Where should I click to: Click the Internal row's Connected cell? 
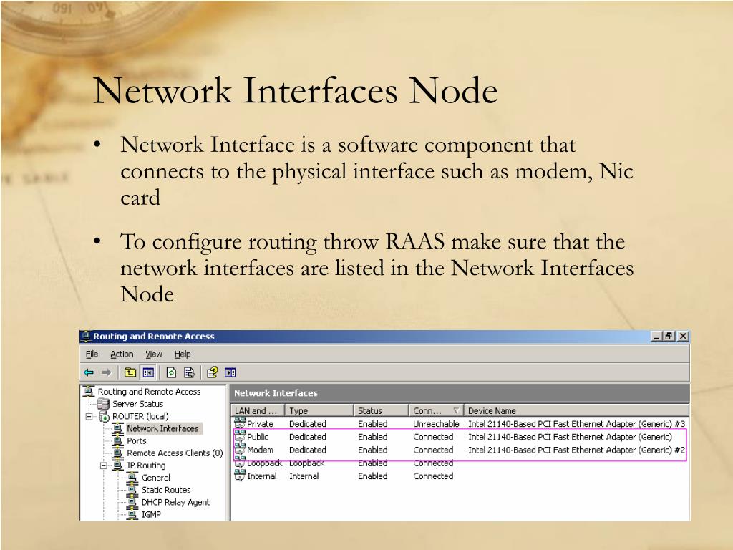[433, 476]
